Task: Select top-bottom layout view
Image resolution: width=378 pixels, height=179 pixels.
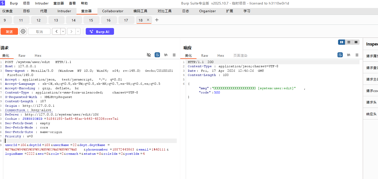Action: [349, 42]
